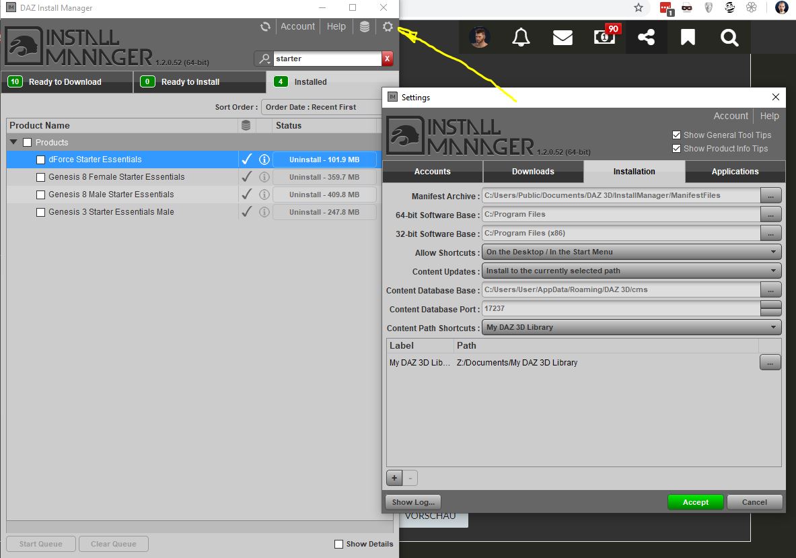
Task: Click Chrome profile avatar
Action: (x=782, y=7)
